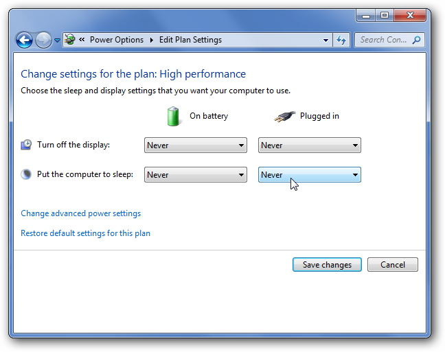445x352 pixels.
Task: Click the Cancel button
Action: [x=393, y=265]
